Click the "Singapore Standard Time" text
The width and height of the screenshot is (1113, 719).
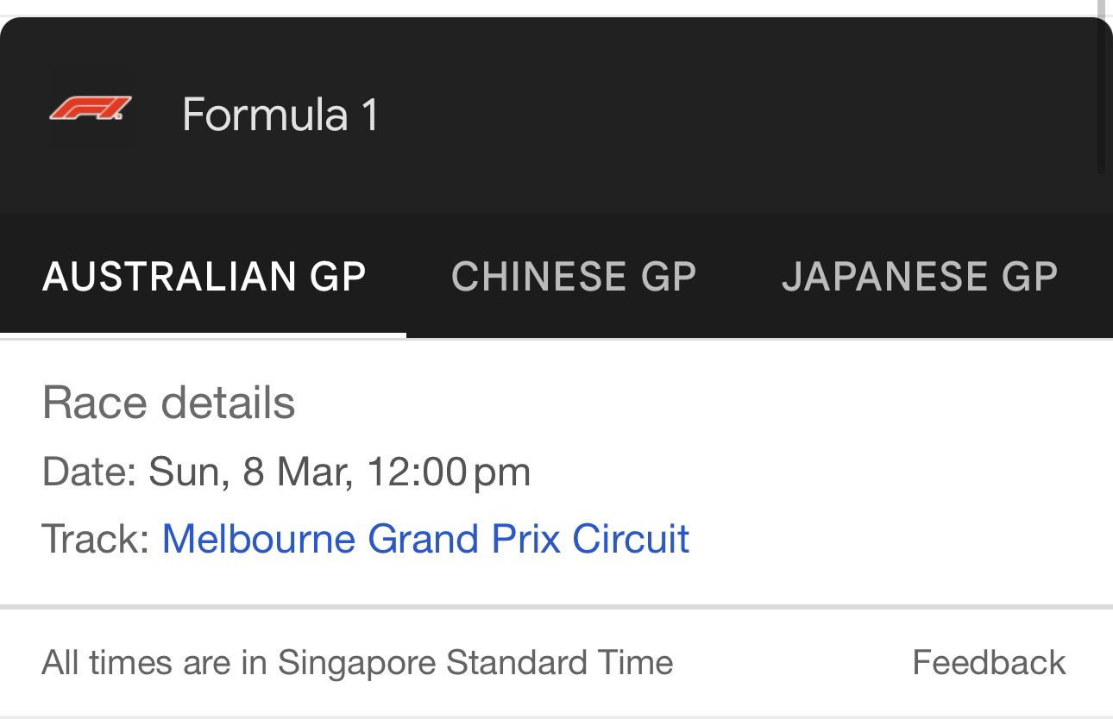click(x=475, y=663)
